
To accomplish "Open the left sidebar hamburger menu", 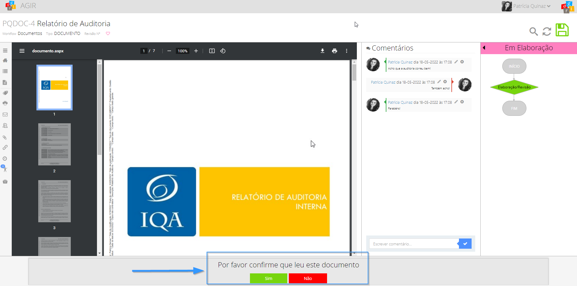I will tap(5, 51).
